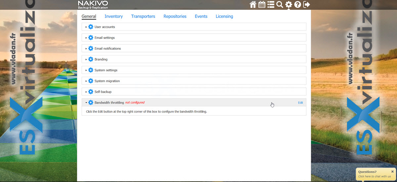Click the Bandwidth throttling label

coord(109,103)
